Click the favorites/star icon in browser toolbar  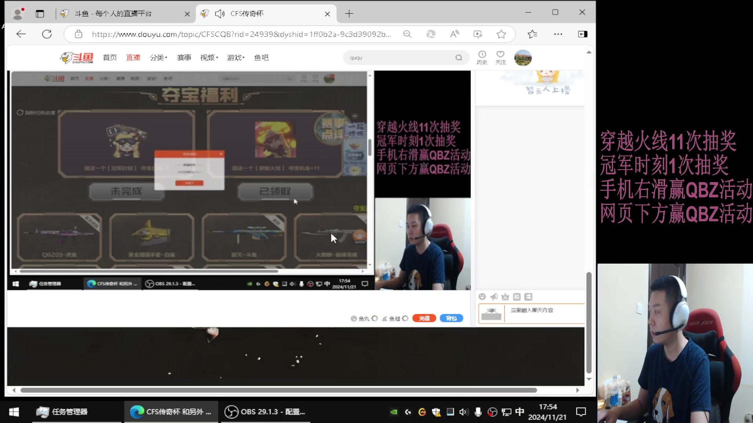click(x=501, y=34)
